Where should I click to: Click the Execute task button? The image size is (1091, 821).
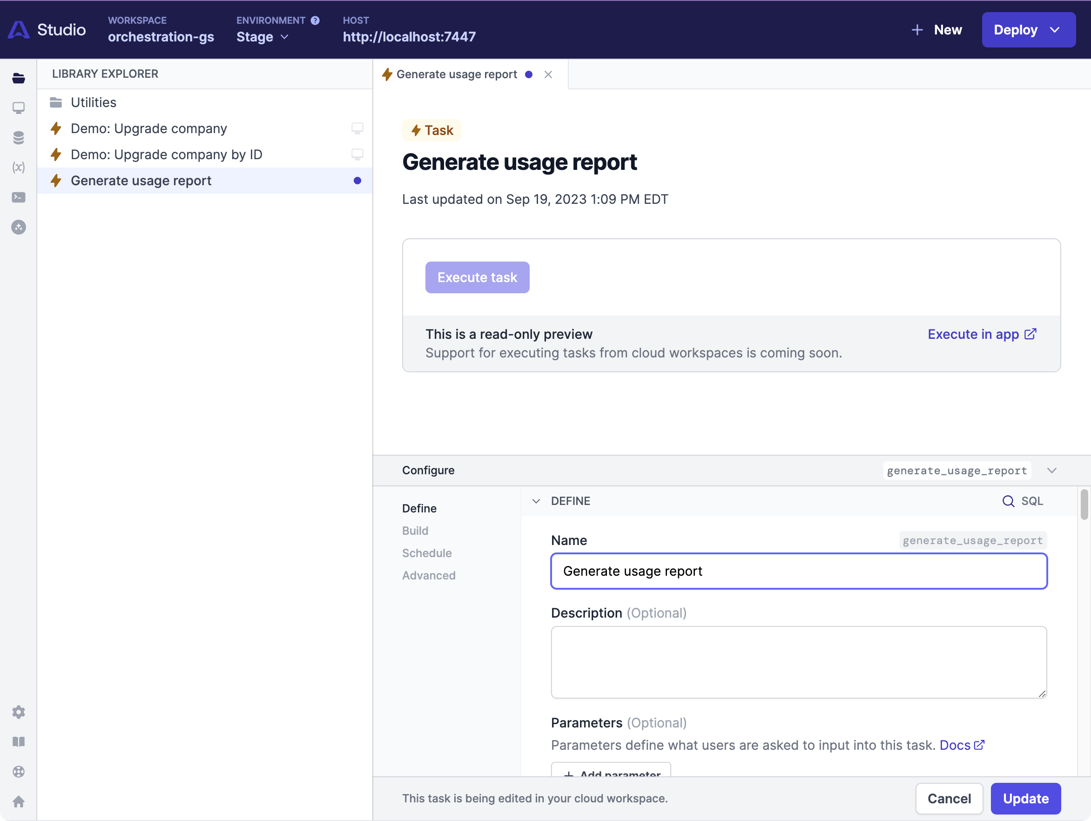[478, 277]
